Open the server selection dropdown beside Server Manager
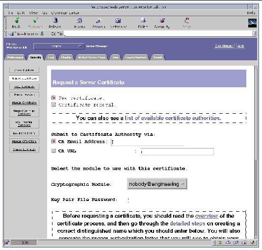 coord(59,46)
